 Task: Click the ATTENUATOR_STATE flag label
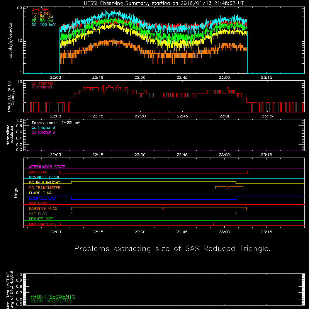[47, 167]
